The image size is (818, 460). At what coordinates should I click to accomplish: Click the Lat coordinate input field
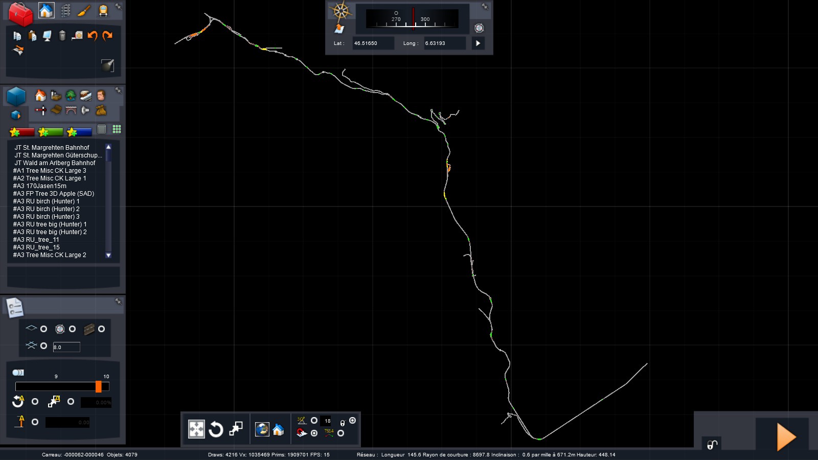click(x=373, y=43)
